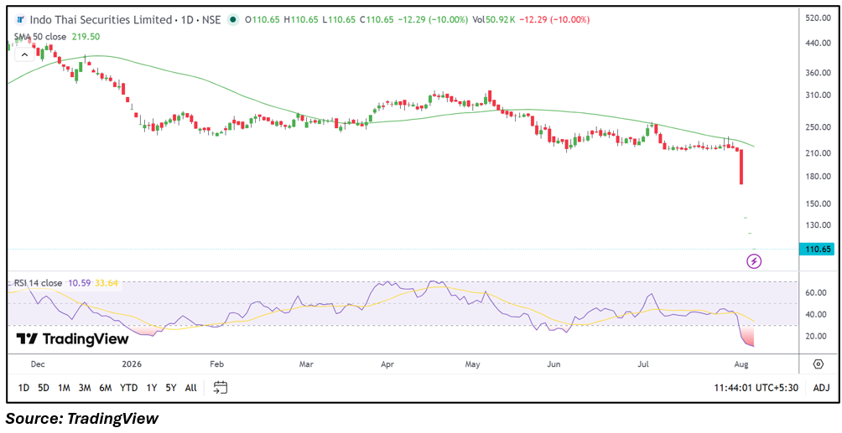Screen dimensions: 842x433
Task: Click the Source: TradingView caption
Action: (82, 419)
